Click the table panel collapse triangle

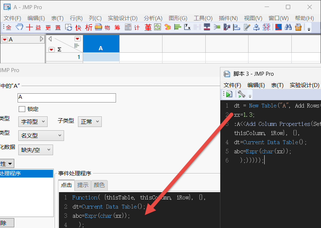[x=42, y=39]
